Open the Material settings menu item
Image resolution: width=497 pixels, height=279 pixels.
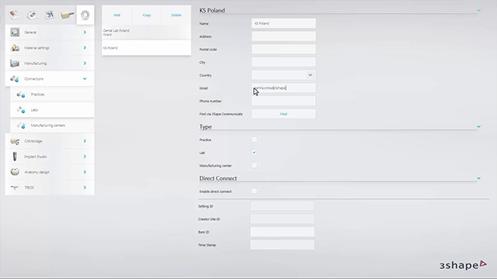pos(50,48)
